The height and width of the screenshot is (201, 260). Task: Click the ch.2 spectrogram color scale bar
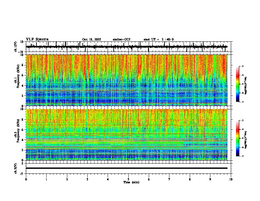[x=237, y=138]
